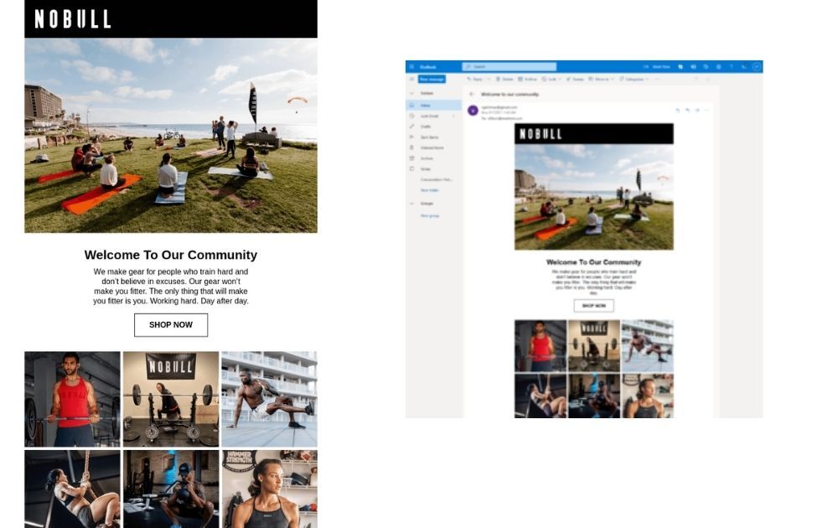Click the SHOP NOW button in large email
Screen dimensions: 838x528
coord(170,325)
